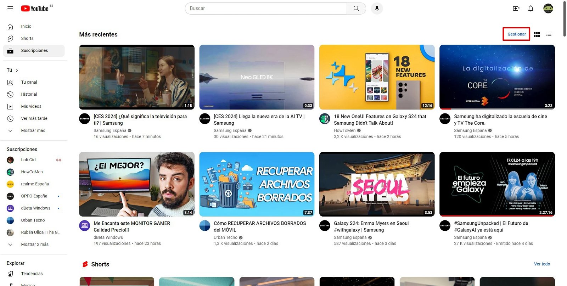The height and width of the screenshot is (286, 567).
Task: Open Tendencias in Explorar
Action: 34,274
